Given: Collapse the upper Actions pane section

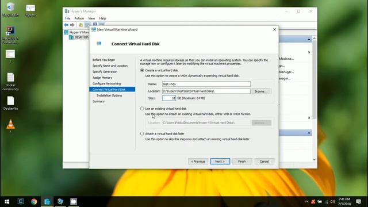Looking at the screenshot, I should [309, 40].
